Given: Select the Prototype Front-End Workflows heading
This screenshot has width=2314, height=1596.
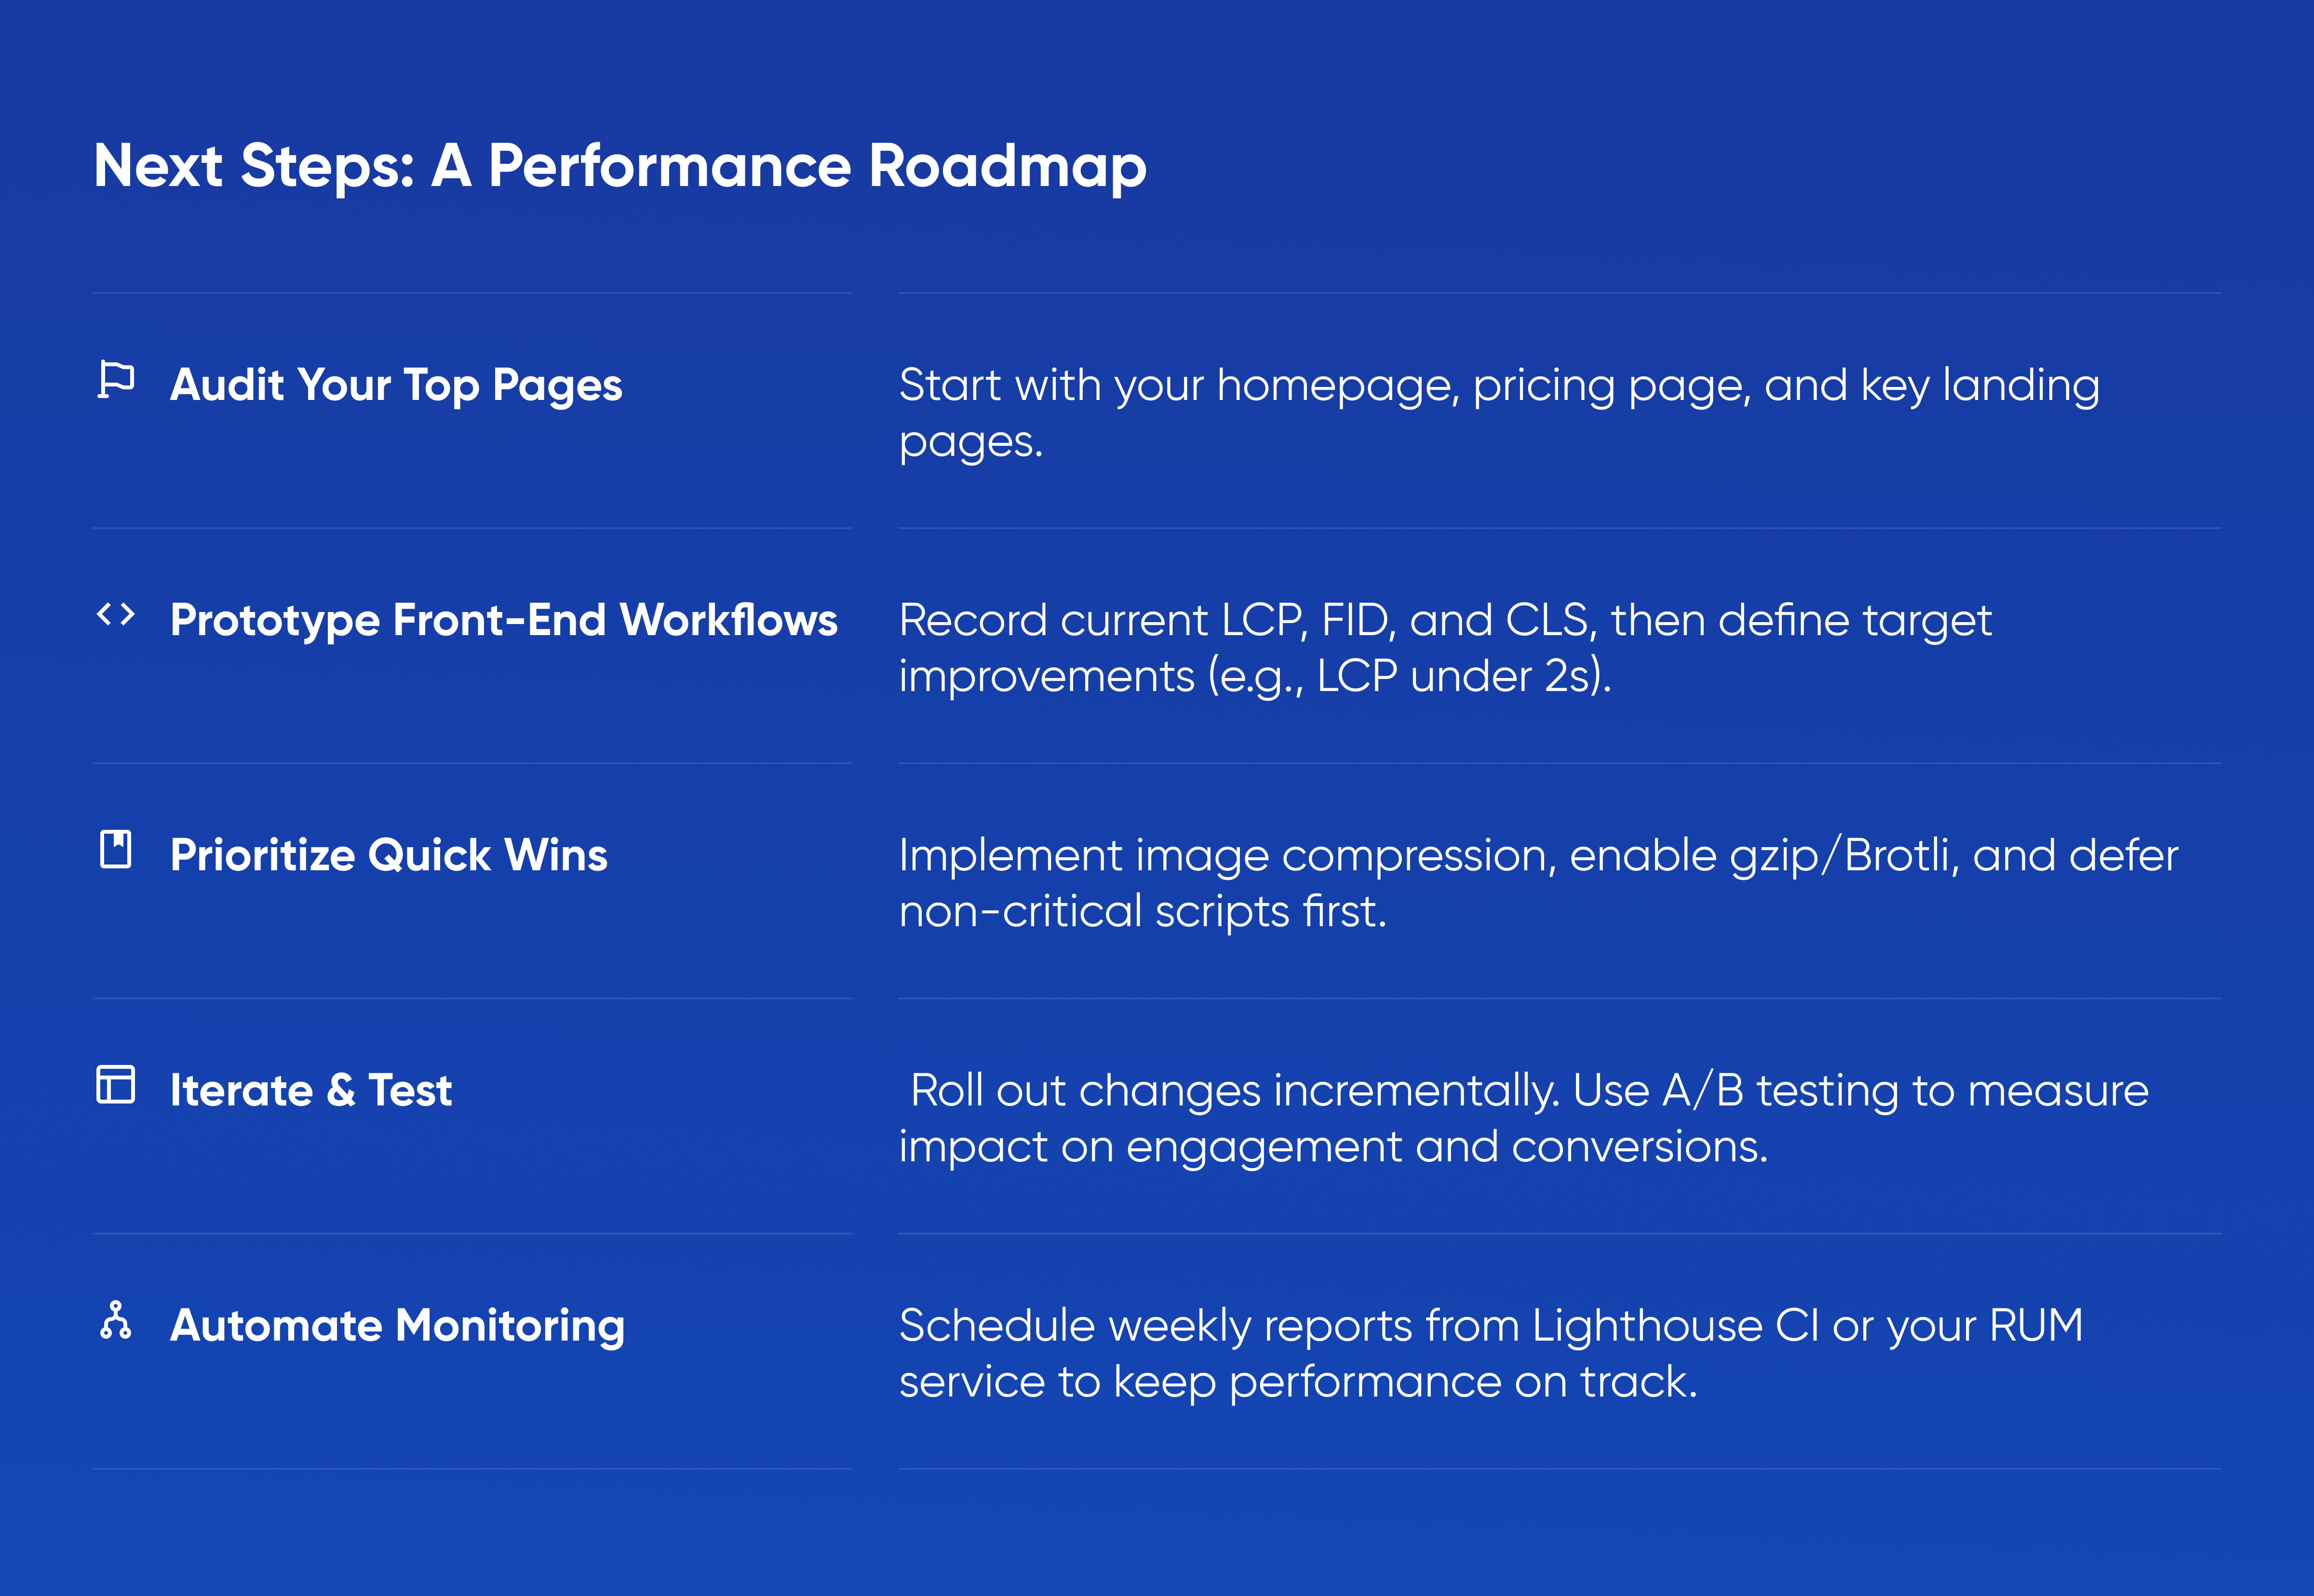Looking at the screenshot, I should (504, 621).
